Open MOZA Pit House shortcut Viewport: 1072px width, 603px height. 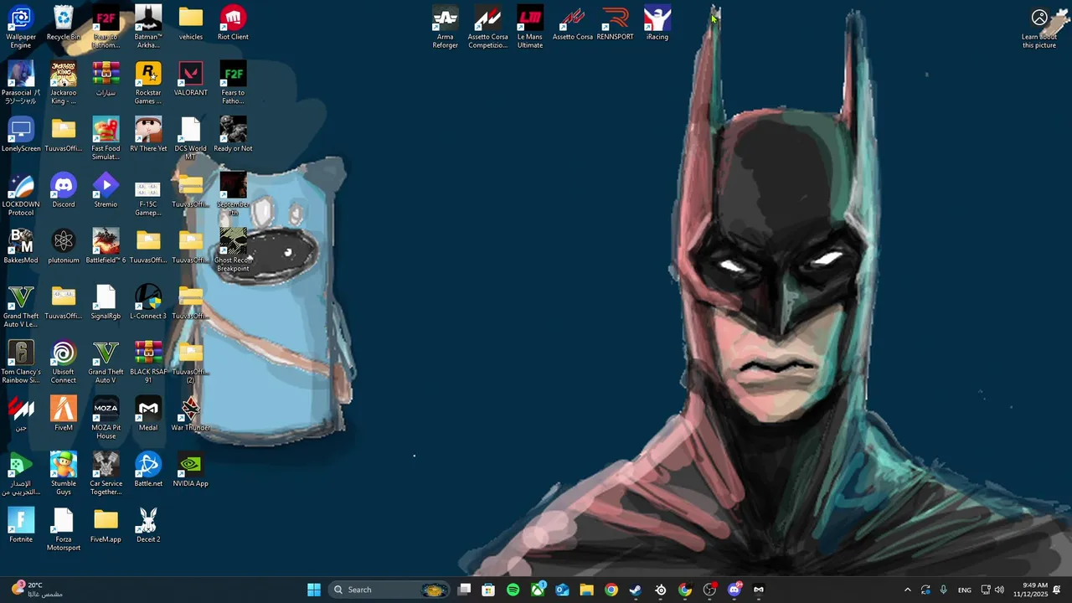(x=106, y=418)
